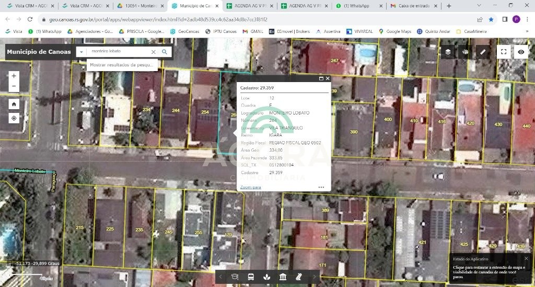Screen dimensions: 535x287
Task: Select the measurement ruler tool
Action: [x=482, y=52]
